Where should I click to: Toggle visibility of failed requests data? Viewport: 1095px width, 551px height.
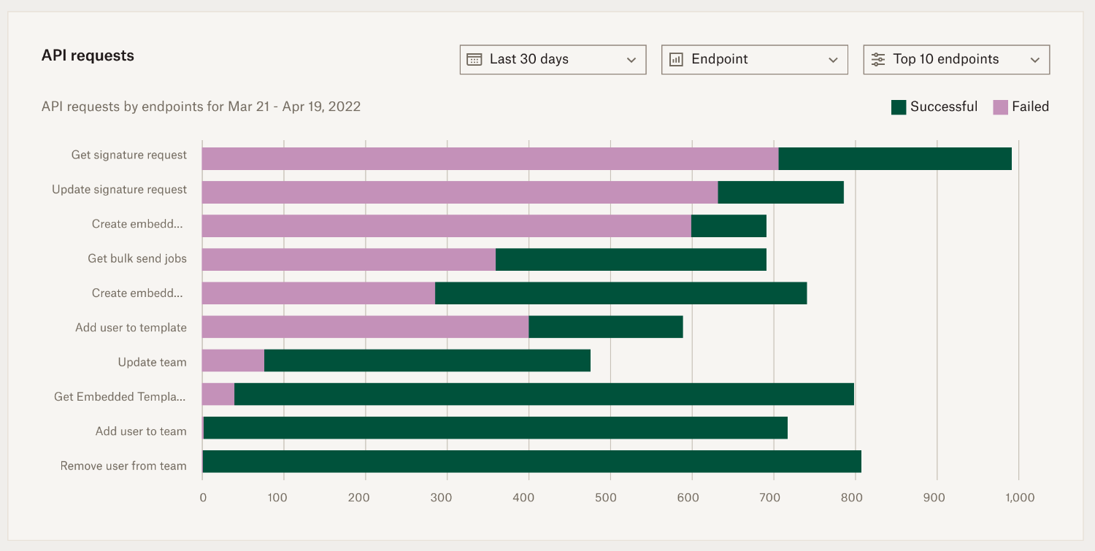(x=1022, y=106)
